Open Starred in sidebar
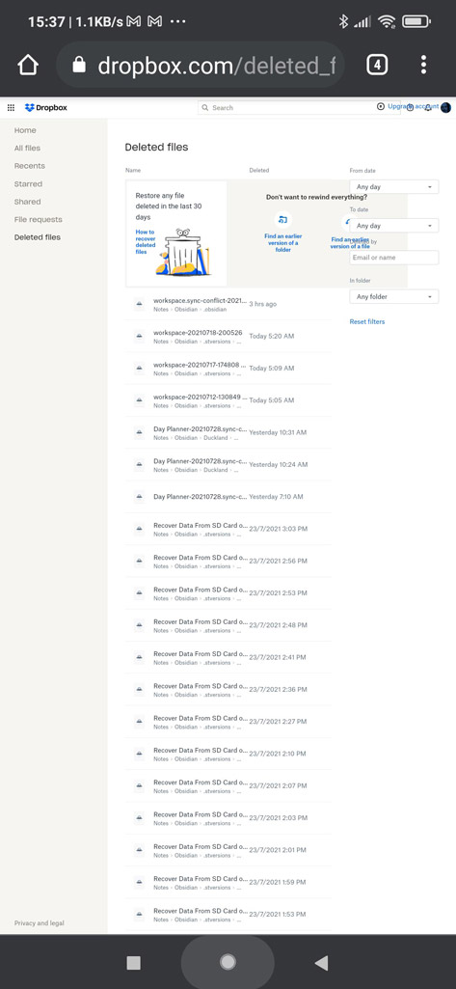The height and width of the screenshot is (989, 456). coord(28,184)
